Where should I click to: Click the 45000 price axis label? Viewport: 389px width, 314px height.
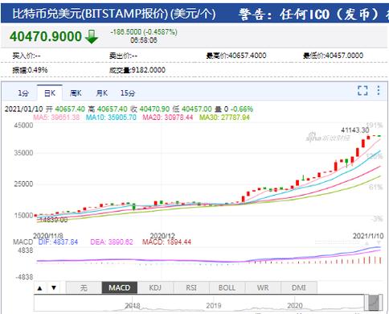click(23, 126)
